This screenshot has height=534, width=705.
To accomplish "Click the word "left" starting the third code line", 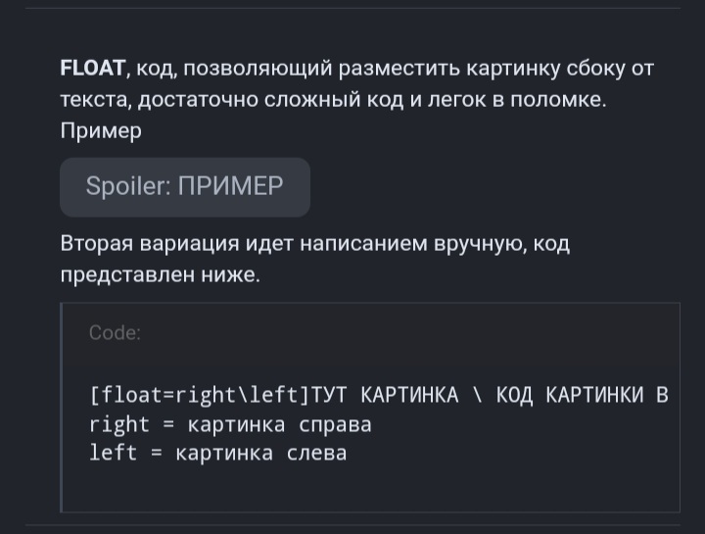I will (x=114, y=454).
